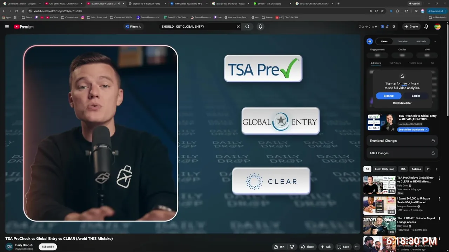Open the browser Extensions puzzle icon
The width and height of the screenshot is (449, 252).
pyautogui.click(x=397, y=11)
